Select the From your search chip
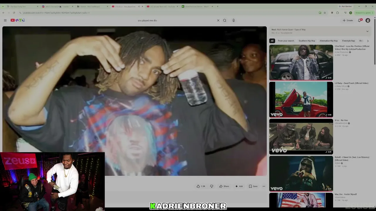 [286, 41]
